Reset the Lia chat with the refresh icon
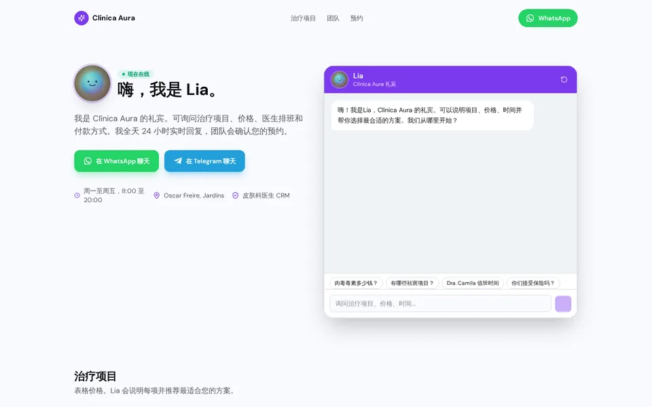This screenshot has width=652, height=407. coord(564,79)
